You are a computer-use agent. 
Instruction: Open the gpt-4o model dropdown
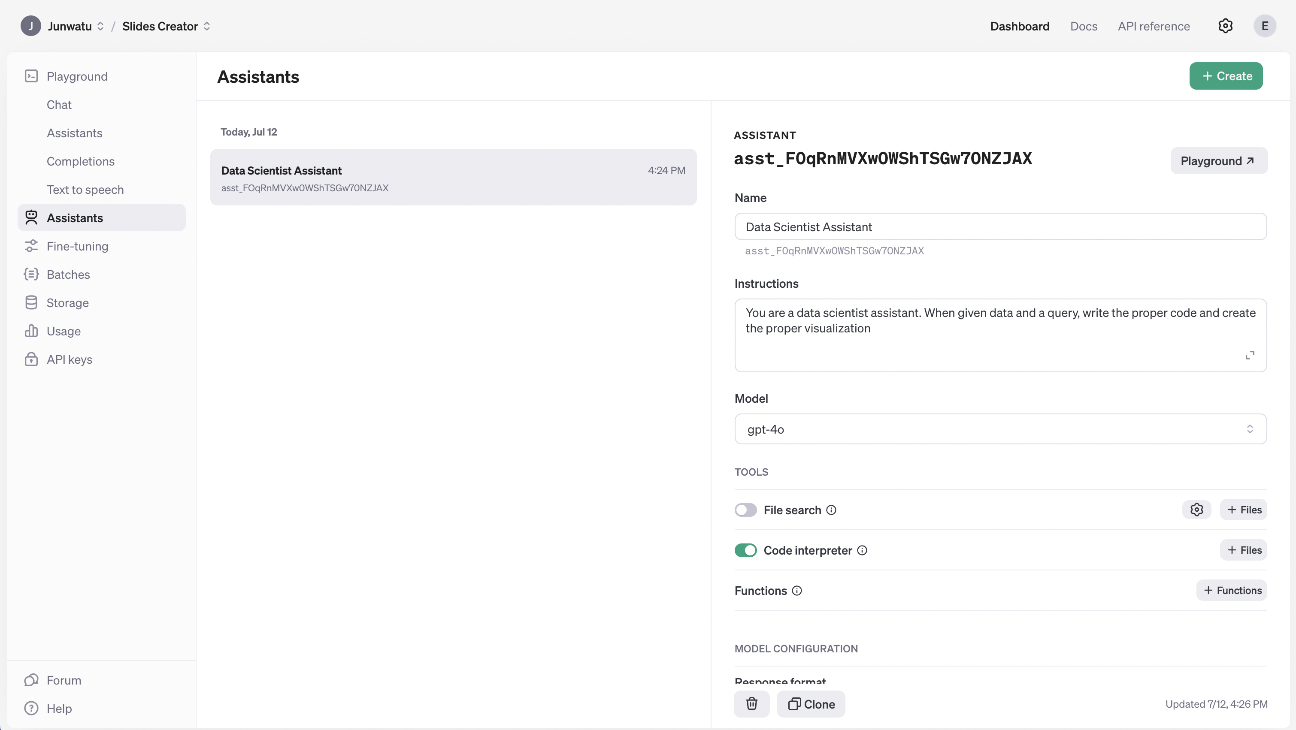(1000, 429)
